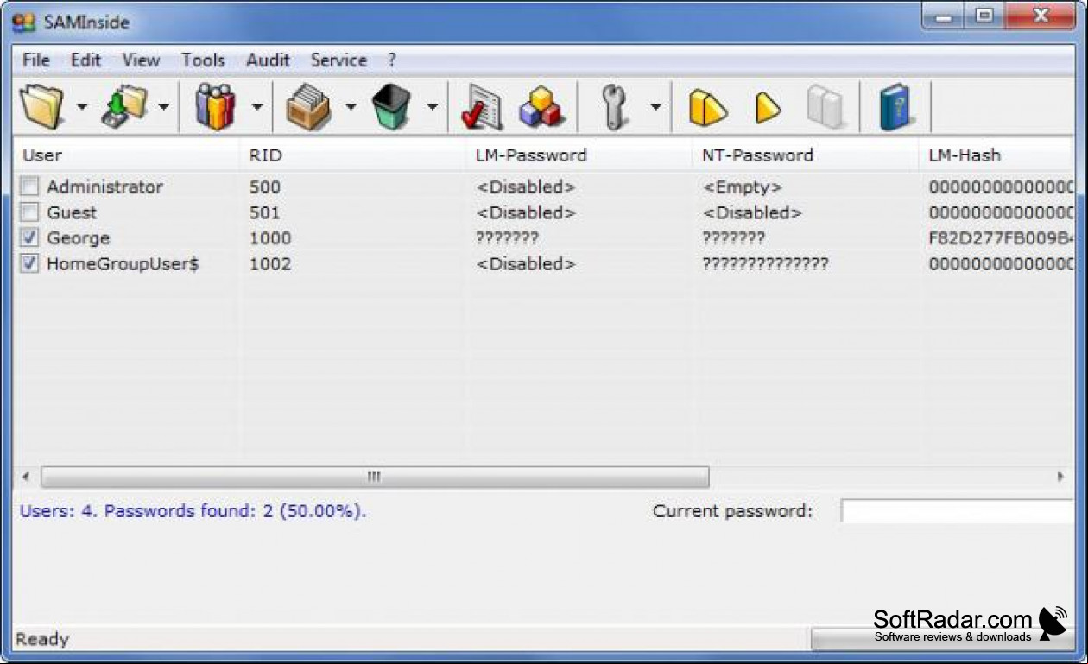The image size is (1088, 664).
Task: Click the scrollbar left arrow
Action: [x=26, y=477]
